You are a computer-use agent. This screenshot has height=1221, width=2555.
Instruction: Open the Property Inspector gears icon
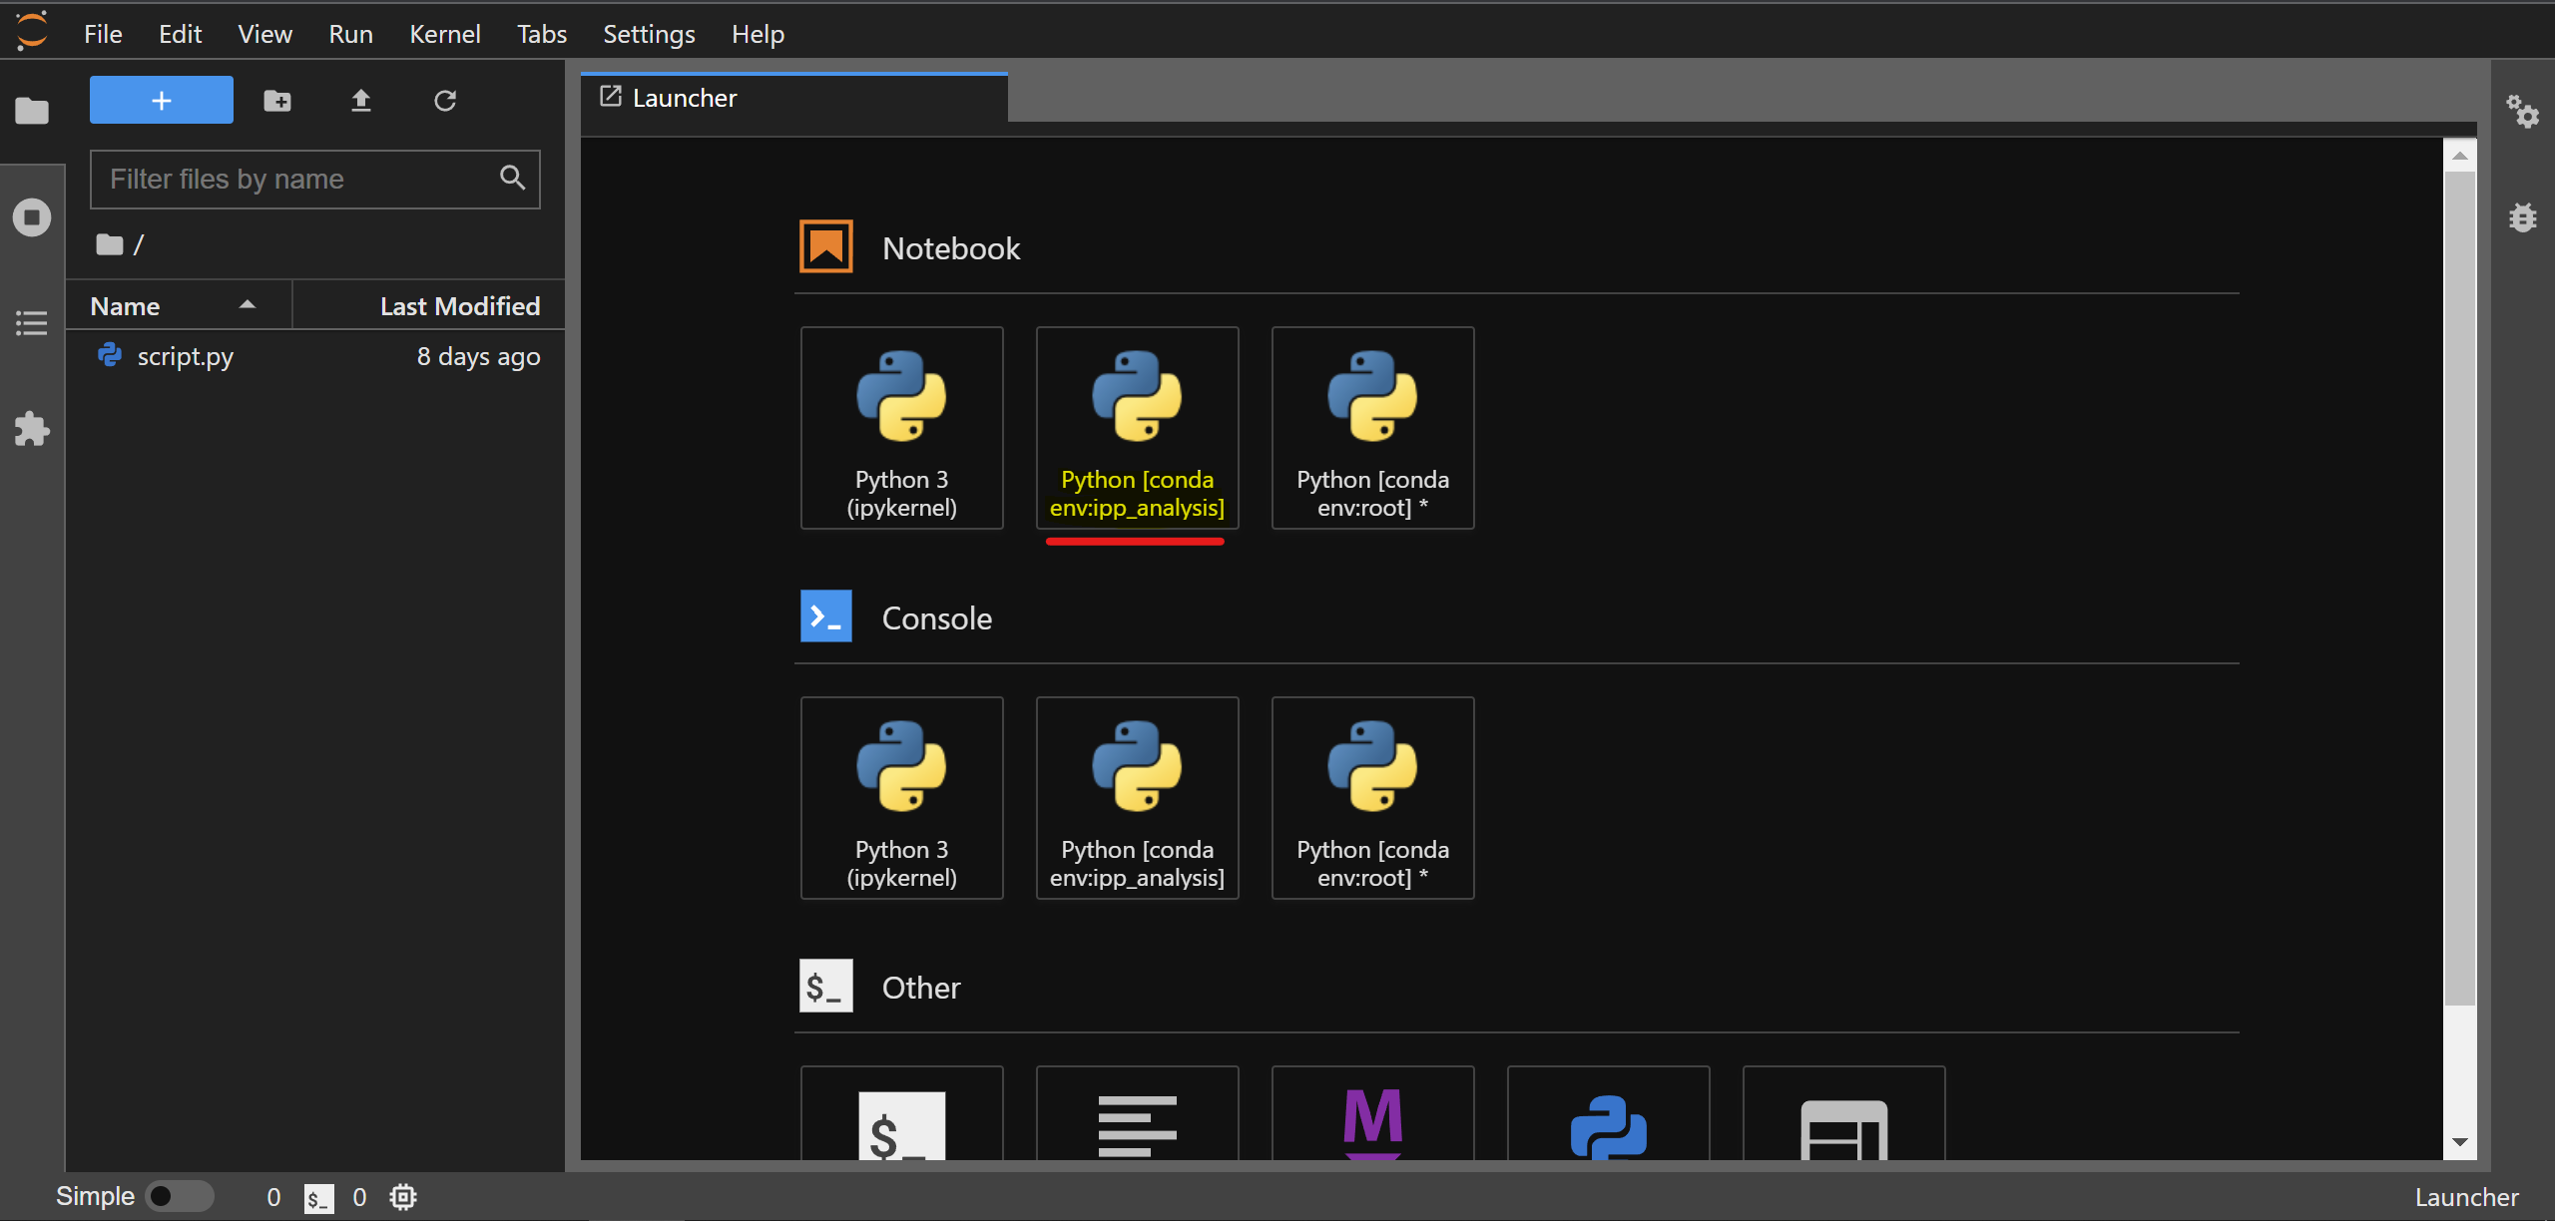coord(2523,111)
